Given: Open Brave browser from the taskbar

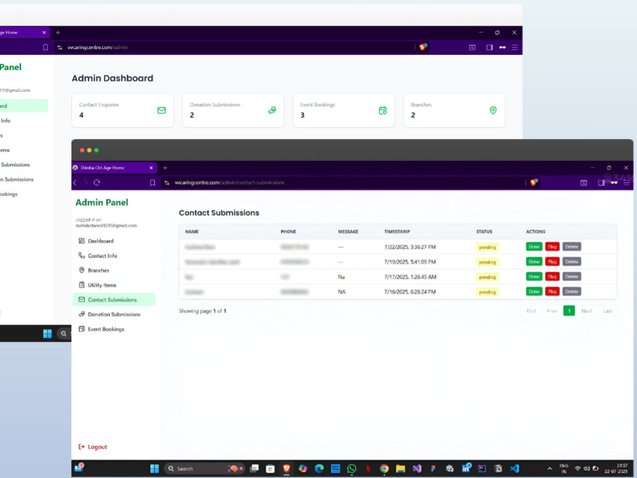Looking at the screenshot, I should pyautogui.click(x=287, y=468).
